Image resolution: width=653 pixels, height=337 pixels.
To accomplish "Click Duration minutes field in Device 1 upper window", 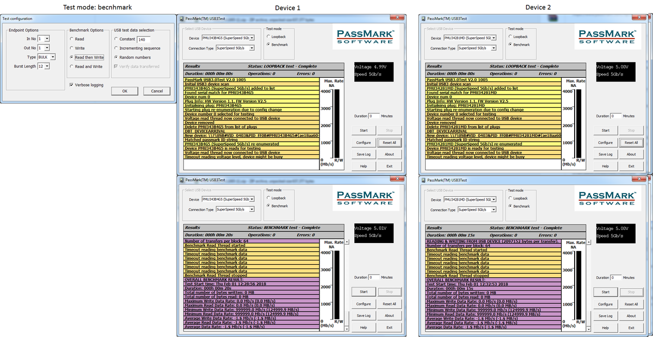I will (x=374, y=116).
